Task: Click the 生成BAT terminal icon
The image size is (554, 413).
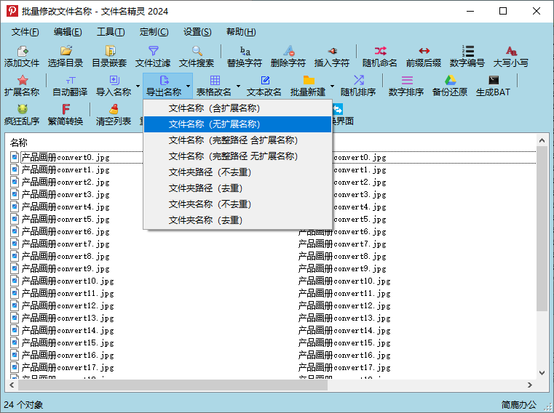Action: point(494,85)
